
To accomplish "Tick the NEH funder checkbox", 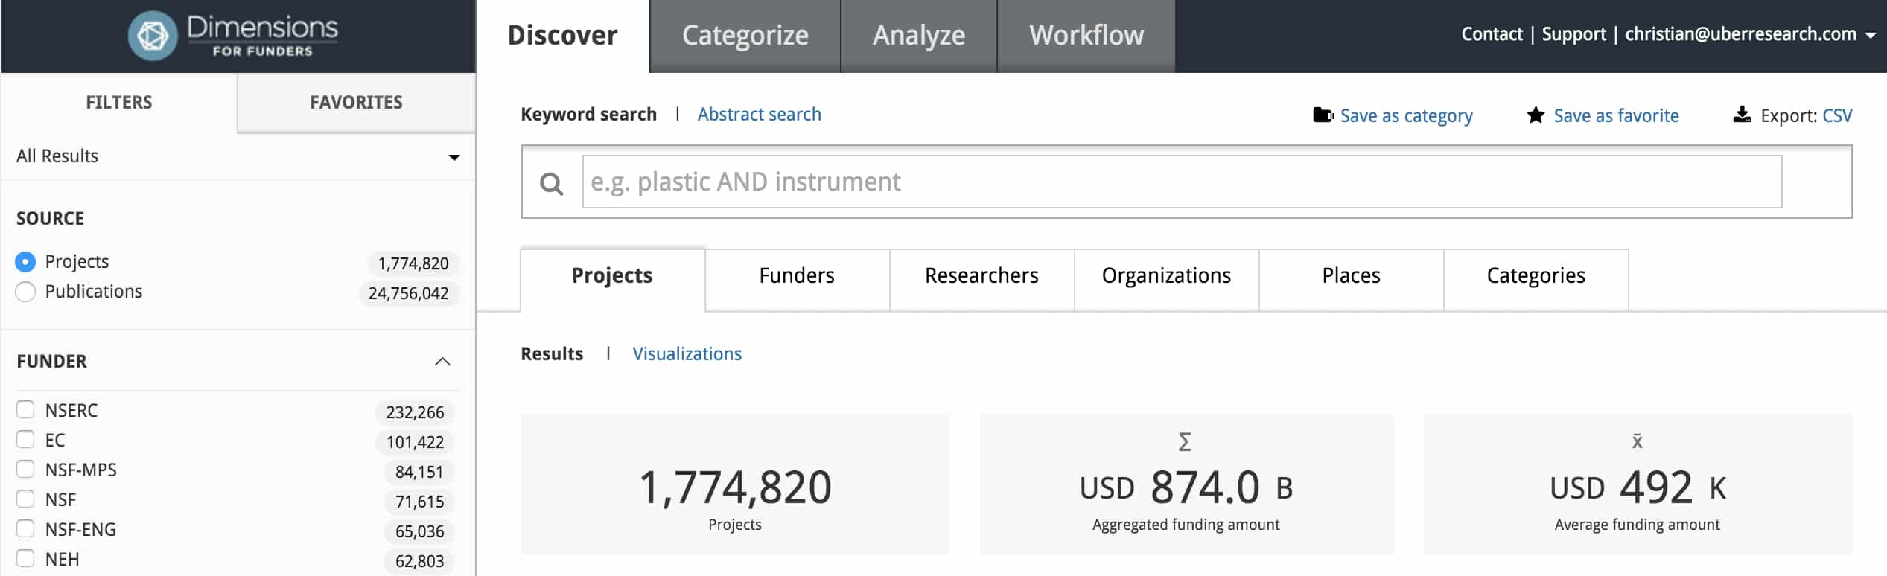I will coord(25,559).
